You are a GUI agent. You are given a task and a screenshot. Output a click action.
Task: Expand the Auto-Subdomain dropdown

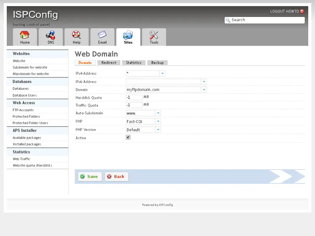click(x=158, y=113)
